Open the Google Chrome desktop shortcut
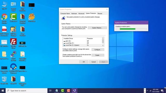Viewport: 166px width, 93px height. [4, 19]
